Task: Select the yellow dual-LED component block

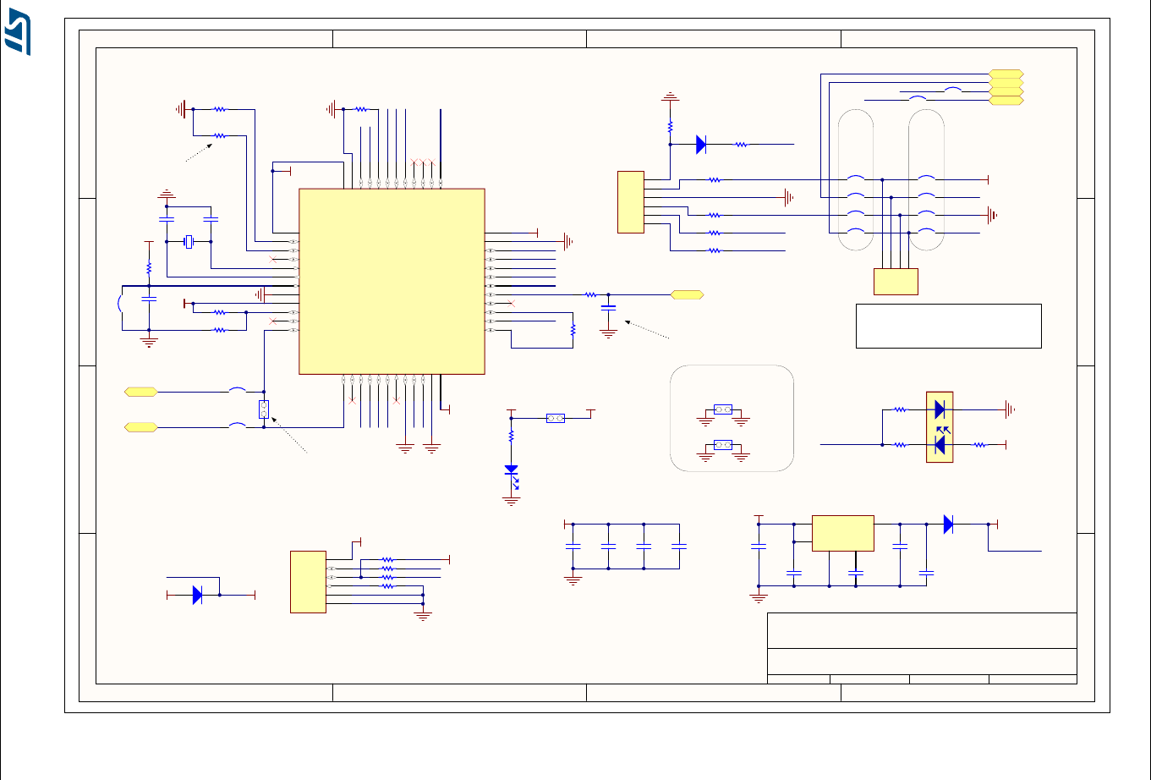Action: (x=940, y=426)
